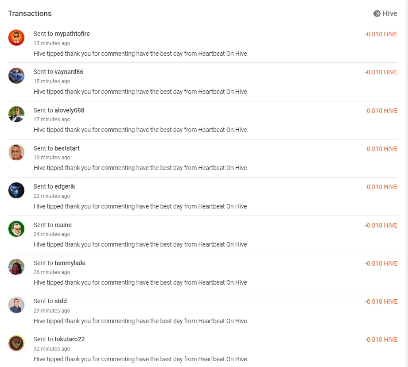The width and height of the screenshot is (408, 367).
Task: Open the mypathtofire username link
Action: [x=72, y=34]
